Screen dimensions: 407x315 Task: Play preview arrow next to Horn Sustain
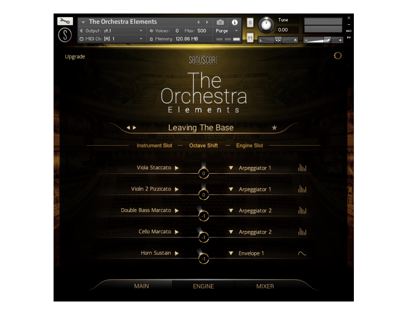177,253
